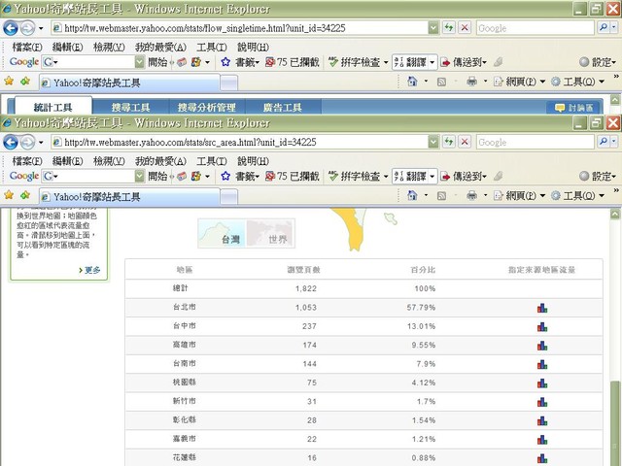
Task: Click scroll up arrow in front window
Action: 614,215
